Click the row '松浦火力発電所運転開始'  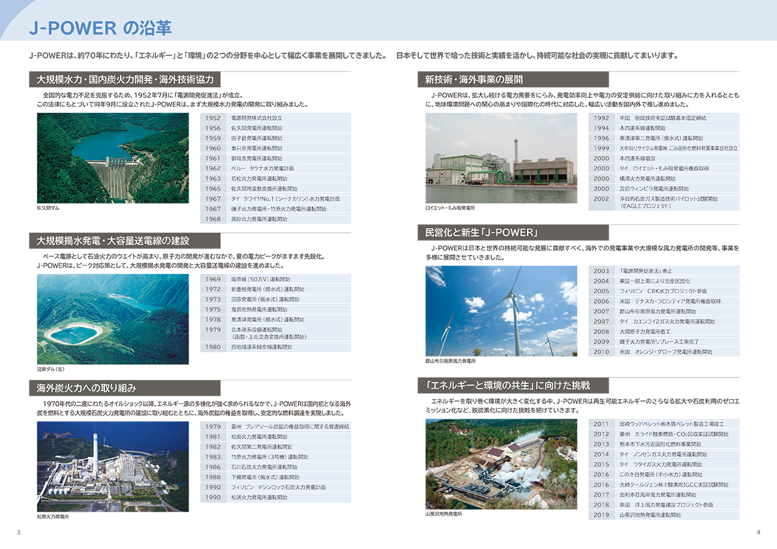point(275,497)
